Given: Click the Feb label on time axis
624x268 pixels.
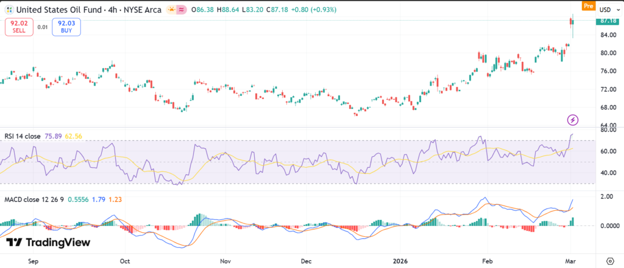Looking at the screenshot, I should click(x=488, y=261).
